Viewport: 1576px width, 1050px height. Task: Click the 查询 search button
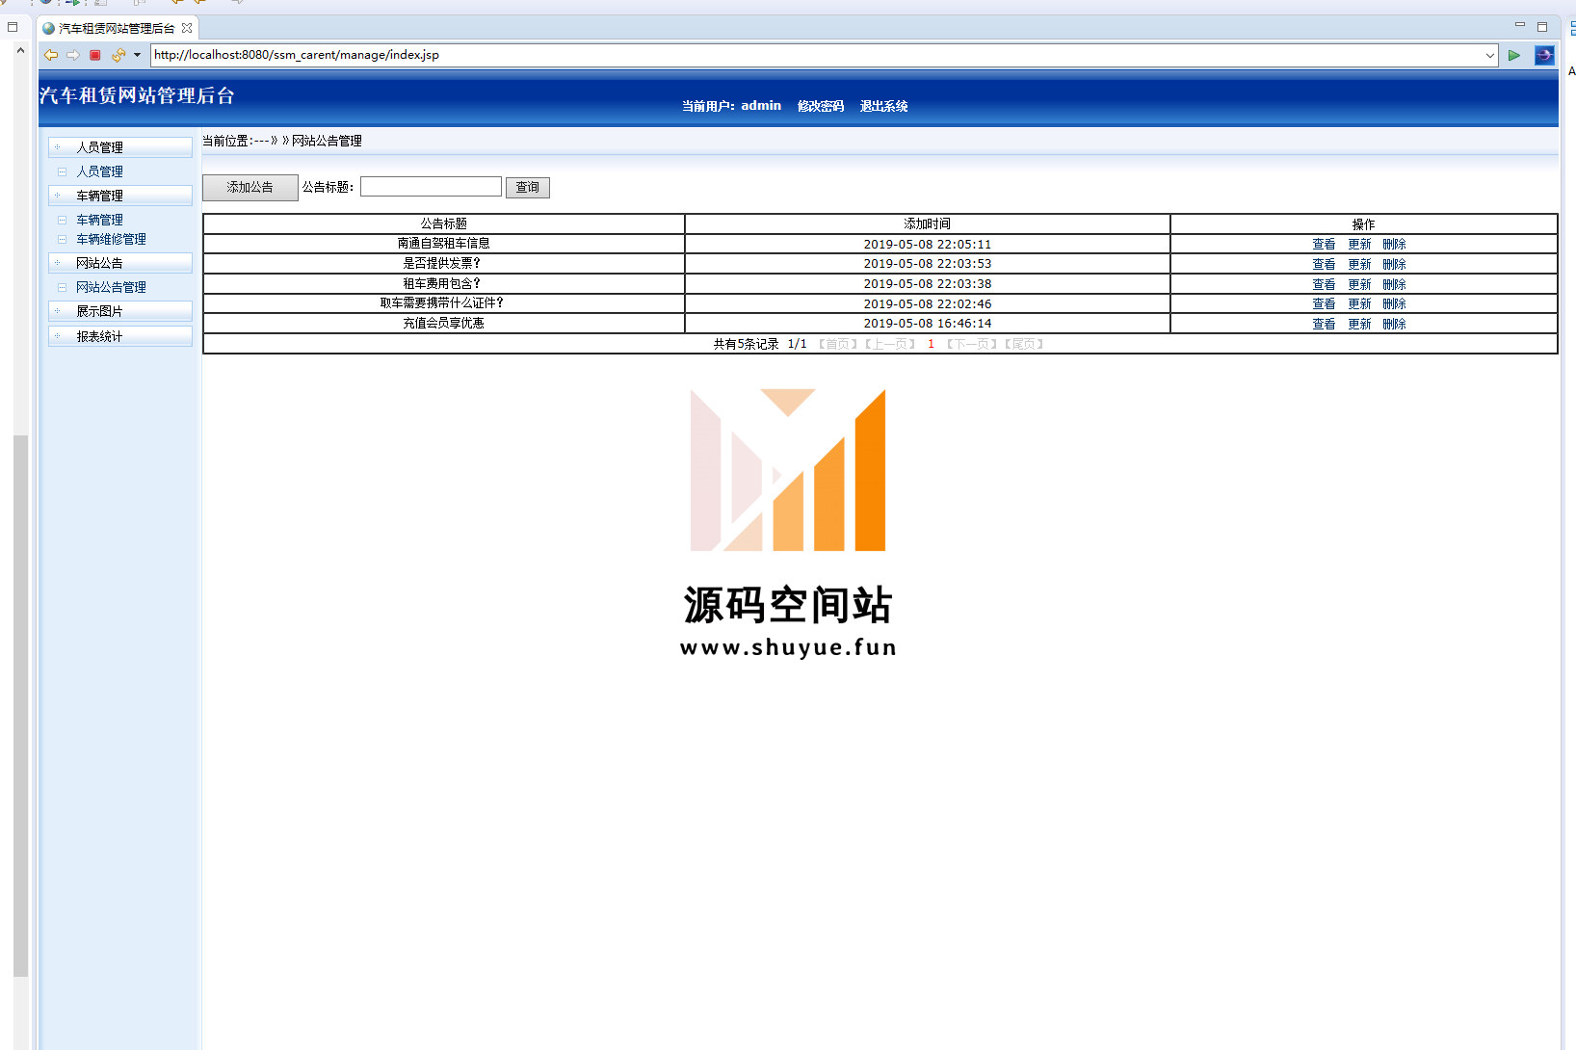[x=528, y=187]
